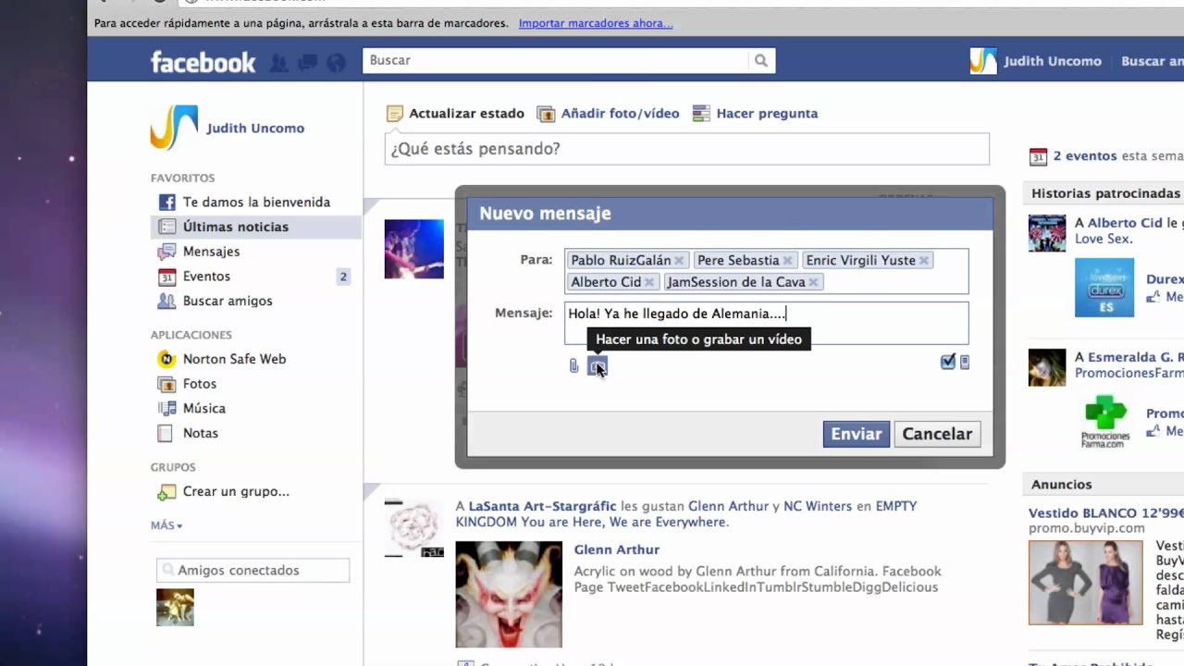Click the online friend avatar thumbnail
Screen dimensions: 1184x666
coord(175,608)
